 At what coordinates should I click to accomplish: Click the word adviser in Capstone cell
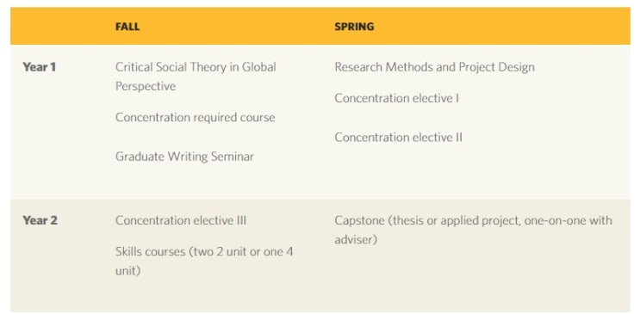pyautogui.click(x=353, y=240)
